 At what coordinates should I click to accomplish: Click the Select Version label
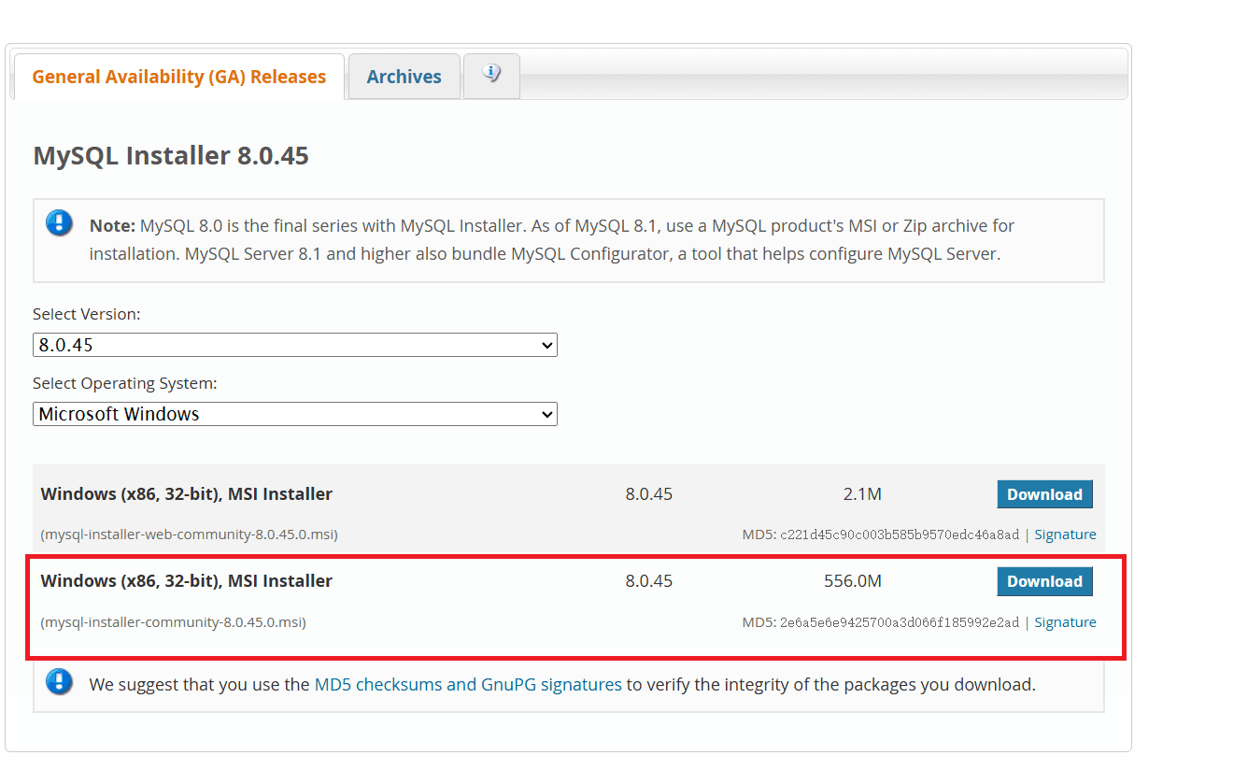tap(87, 315)
